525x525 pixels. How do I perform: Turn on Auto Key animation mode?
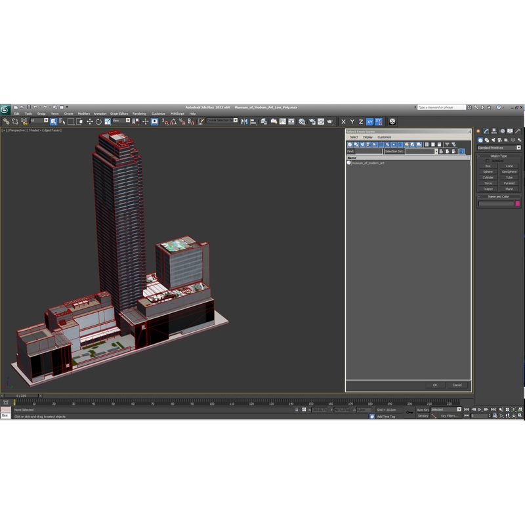(x=422, y=409)
